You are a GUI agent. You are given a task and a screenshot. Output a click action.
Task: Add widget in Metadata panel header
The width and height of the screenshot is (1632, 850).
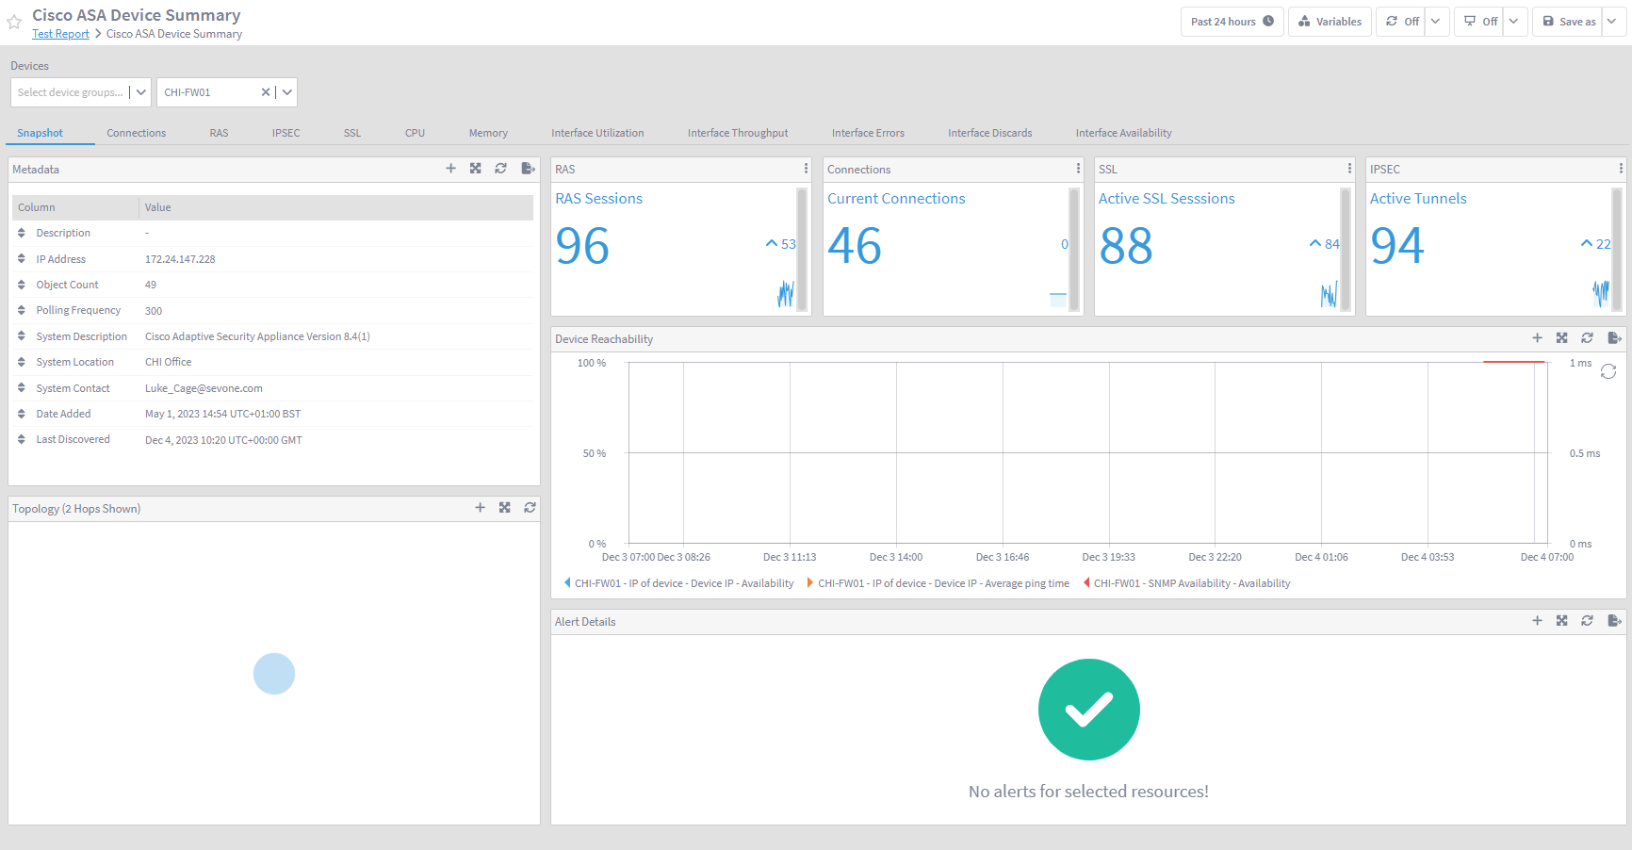click(x=450, y=169)
